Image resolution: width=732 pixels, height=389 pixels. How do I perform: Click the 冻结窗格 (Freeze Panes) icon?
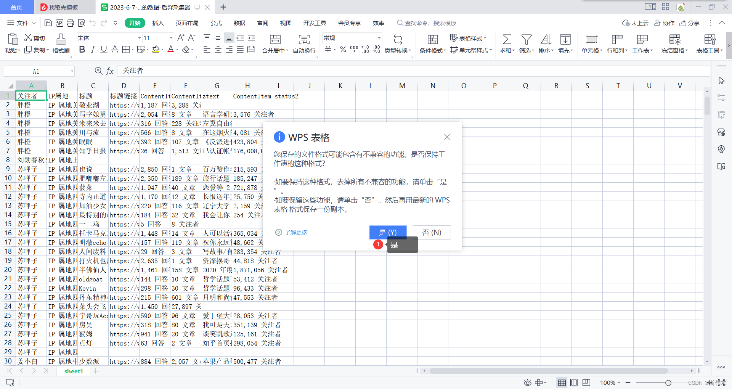(673, 43)
